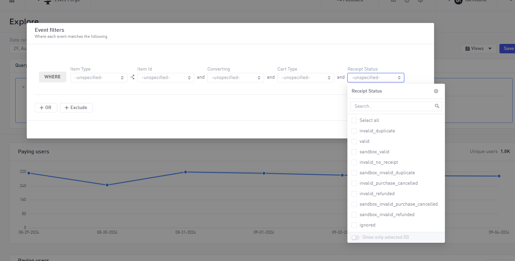Tick invalid_purchase_cancelled checkbox

[354, 183]
